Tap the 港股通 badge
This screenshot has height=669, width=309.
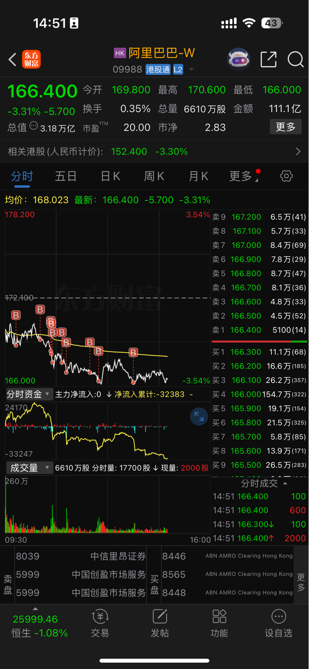click(158, 70)
